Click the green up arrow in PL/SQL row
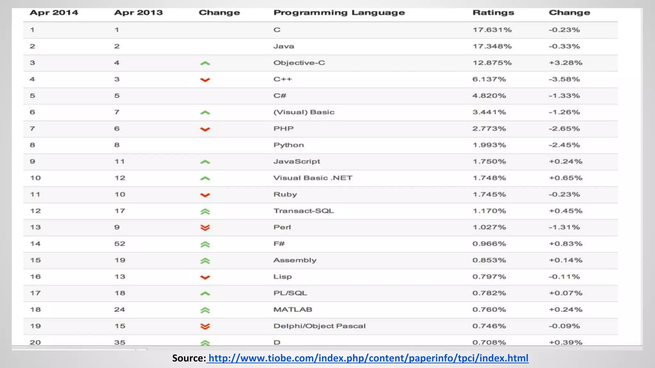This screenshot has height=368, width=655. tap(205, 294)
